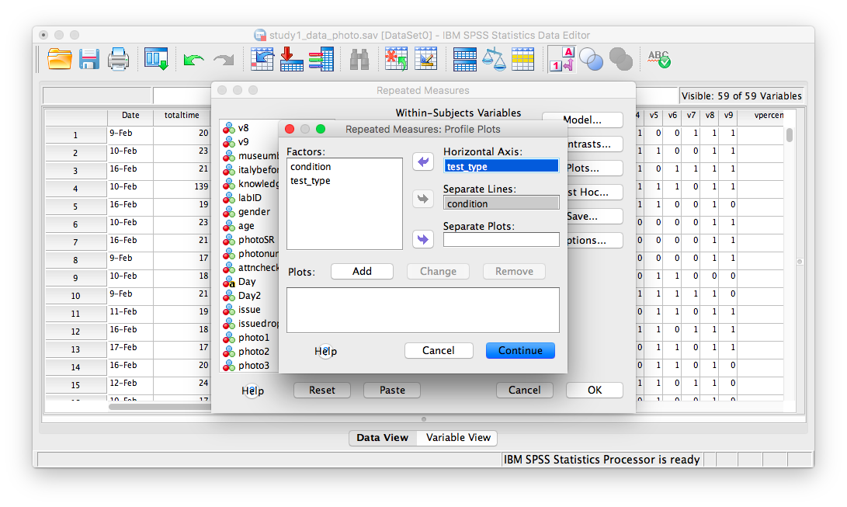Click OK in Repeated Measures dialog
Screen dimensions: 847x507
pos(595,390)
